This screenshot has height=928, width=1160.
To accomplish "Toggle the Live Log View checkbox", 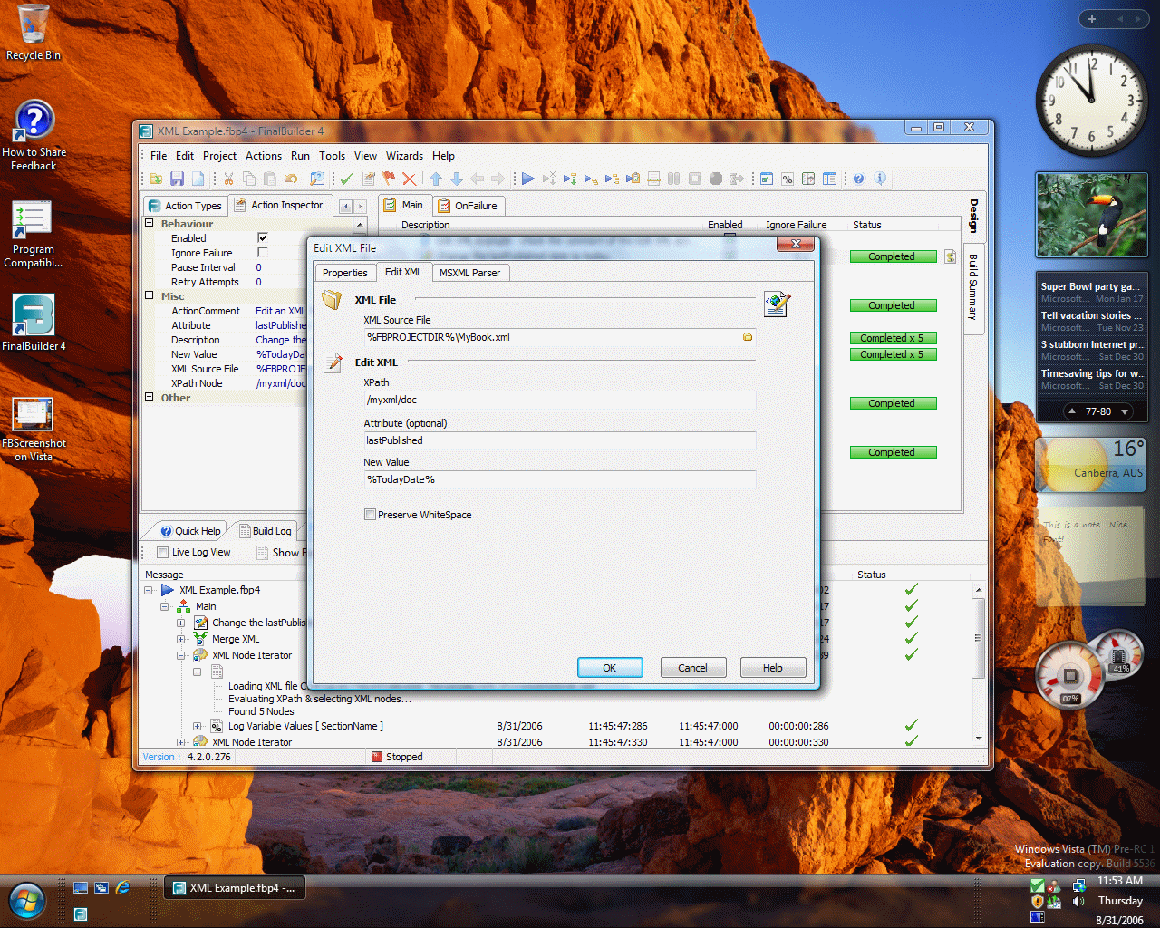I will click(162, 552).
